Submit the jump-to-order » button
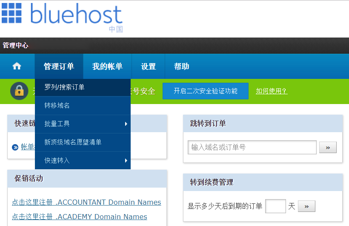 pyautogui.click(x=328, y=147)
